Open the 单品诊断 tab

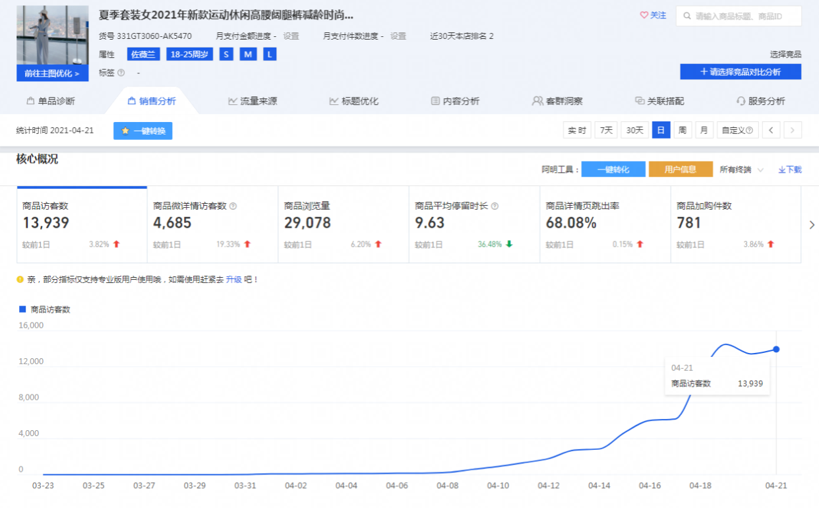(x=51, y=101)
